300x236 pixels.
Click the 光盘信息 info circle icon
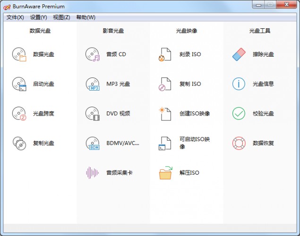tap(239, 84)
